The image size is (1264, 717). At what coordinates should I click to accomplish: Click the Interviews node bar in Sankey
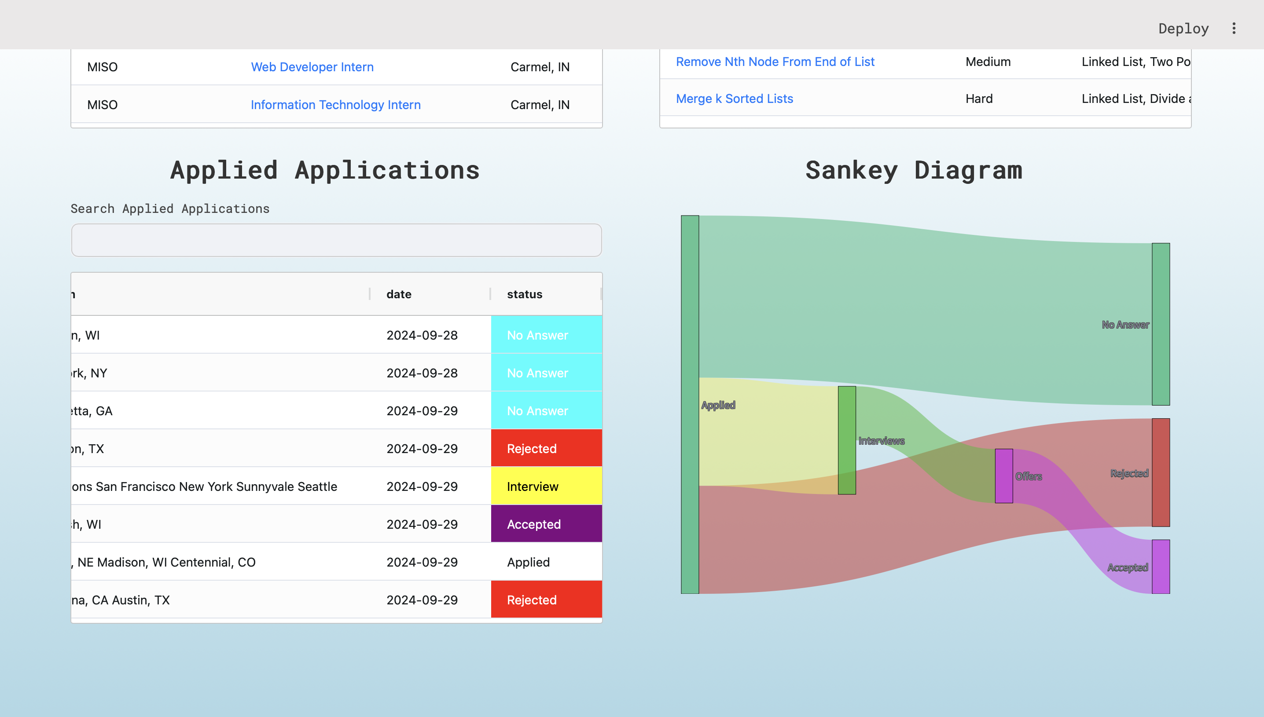click(x=847, y=440)
